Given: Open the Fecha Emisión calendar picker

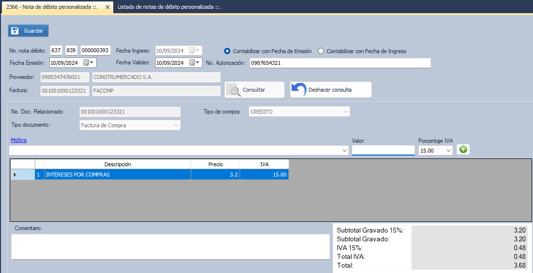Looking at the screenshot, I should [x=89, y=62].
